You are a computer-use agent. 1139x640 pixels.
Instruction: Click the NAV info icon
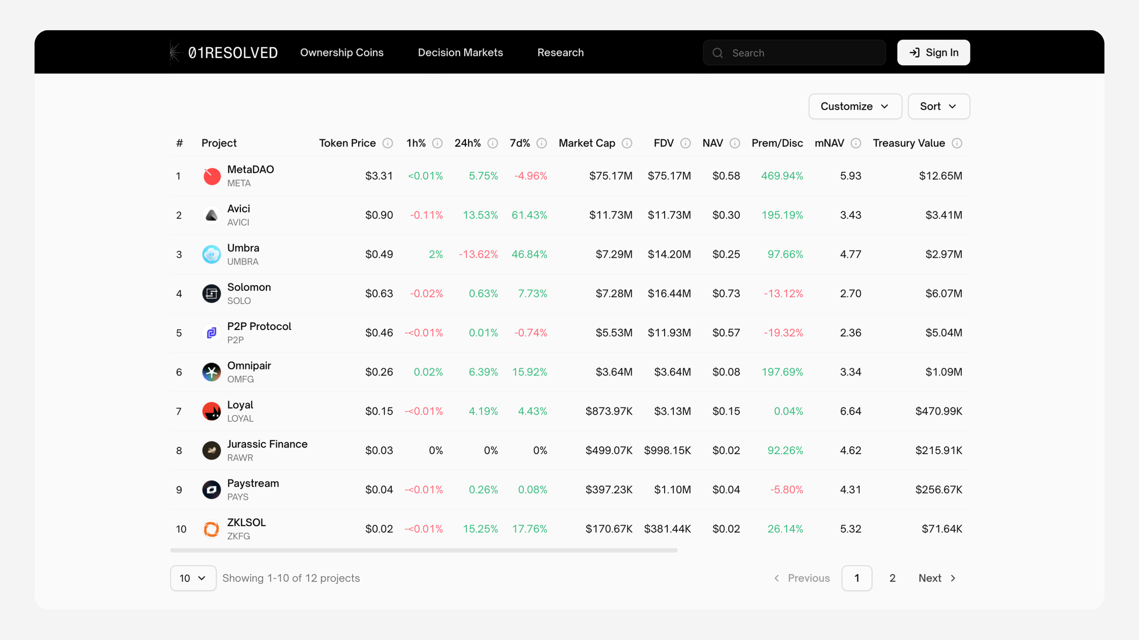(735, 143)
